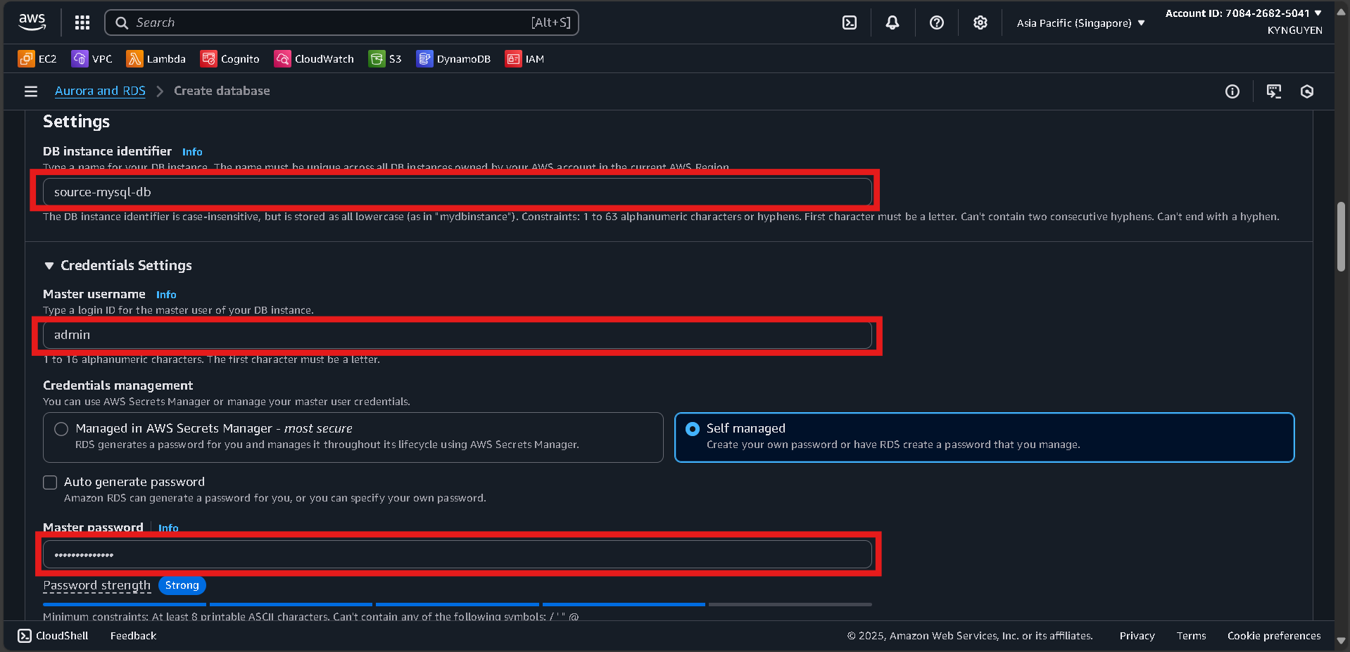Open the DynamoDB service shortcut
Image resolution: width=1350 pixels, height=652 pixels.
click(x=453, y=58)
